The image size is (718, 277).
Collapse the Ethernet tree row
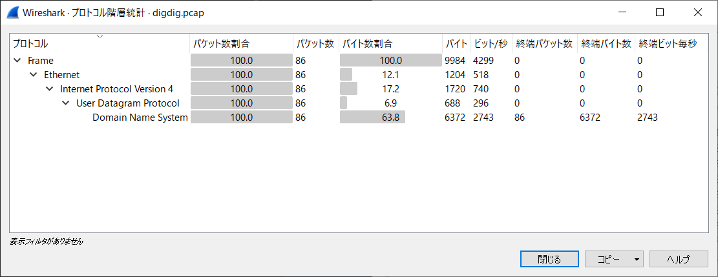[34, 74]
